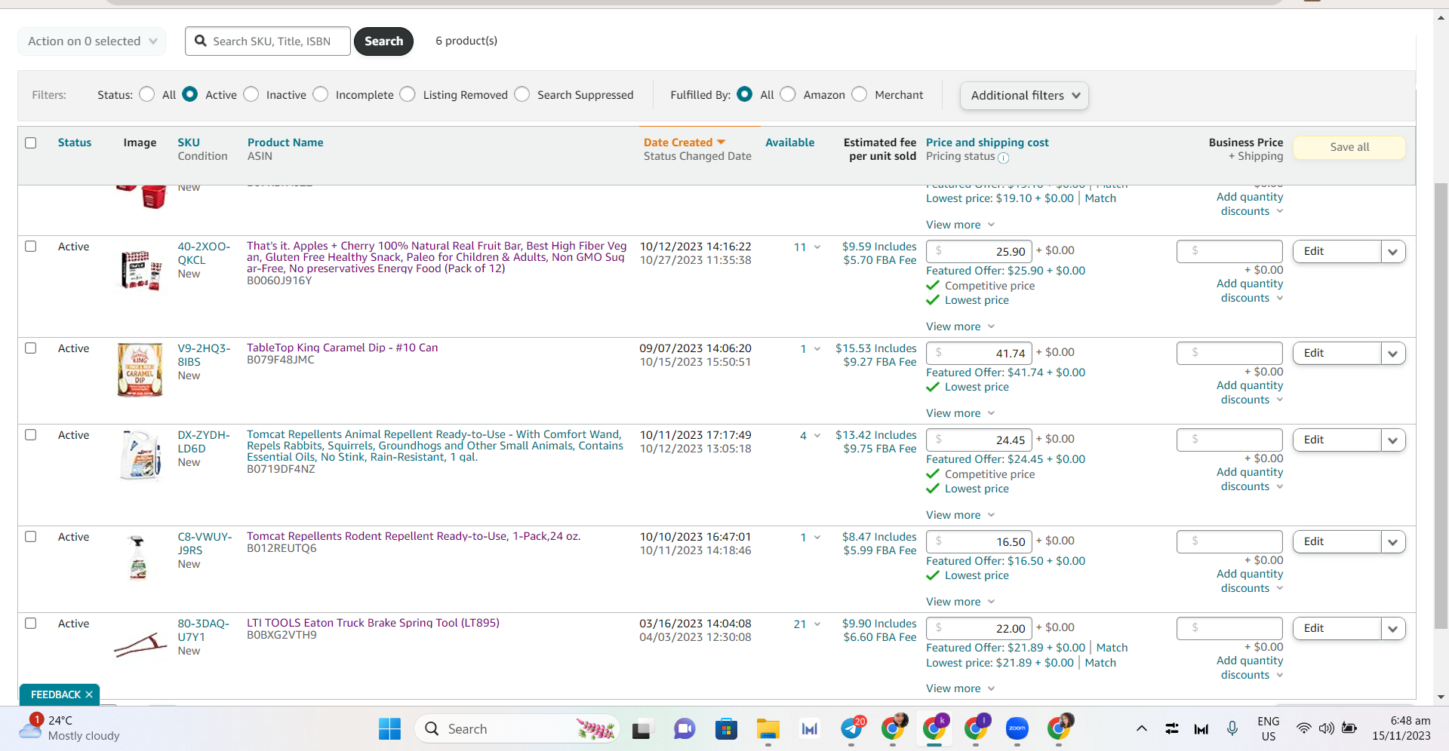Select the Search Suppressed status filter

click(522, 94)
